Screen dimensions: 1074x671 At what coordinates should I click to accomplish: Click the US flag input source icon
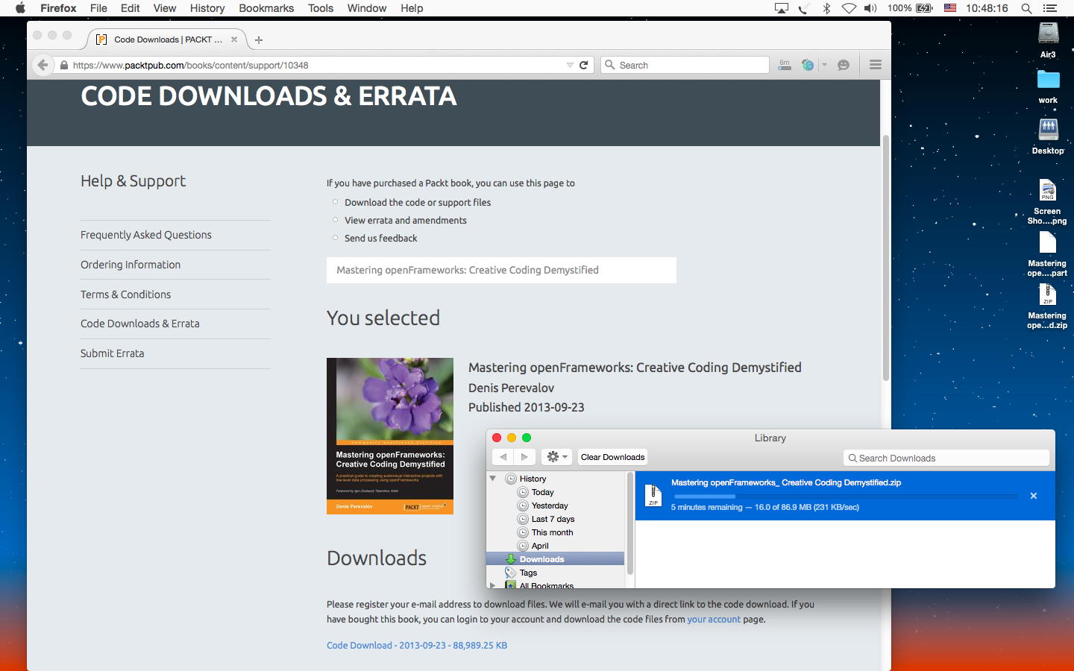point(950,8)
